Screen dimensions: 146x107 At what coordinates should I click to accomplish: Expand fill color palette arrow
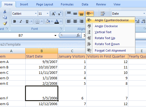point(52,21)
